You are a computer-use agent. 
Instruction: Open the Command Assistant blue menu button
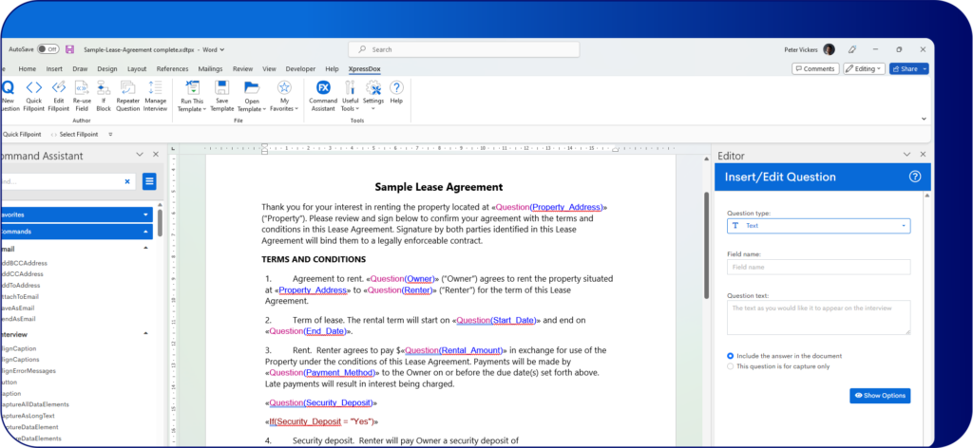[149, 181]
